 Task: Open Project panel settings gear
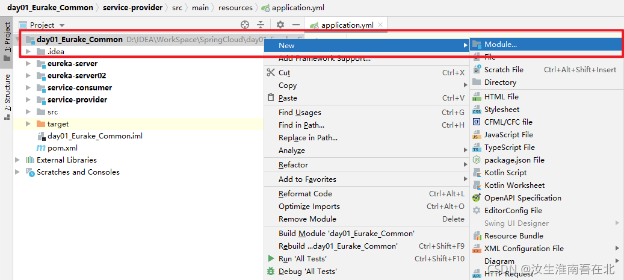click(280, 25)
